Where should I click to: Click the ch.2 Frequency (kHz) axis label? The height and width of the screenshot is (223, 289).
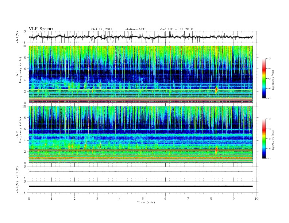(x=19, y=130)
